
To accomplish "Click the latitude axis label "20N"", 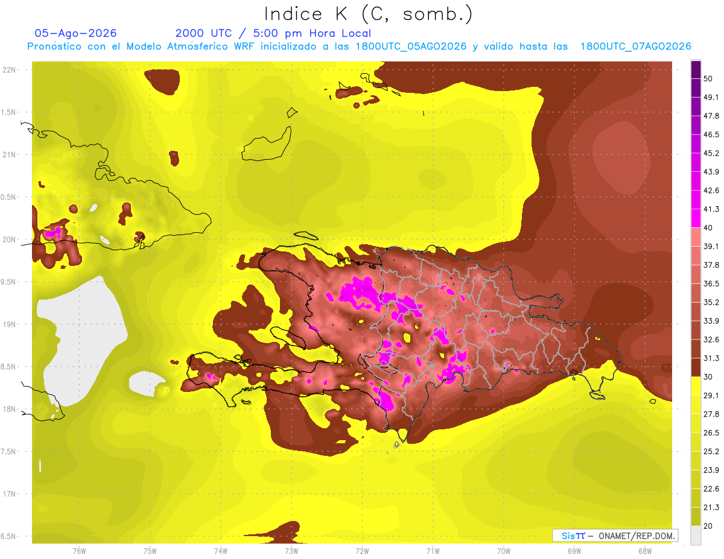I will (10, 239).
